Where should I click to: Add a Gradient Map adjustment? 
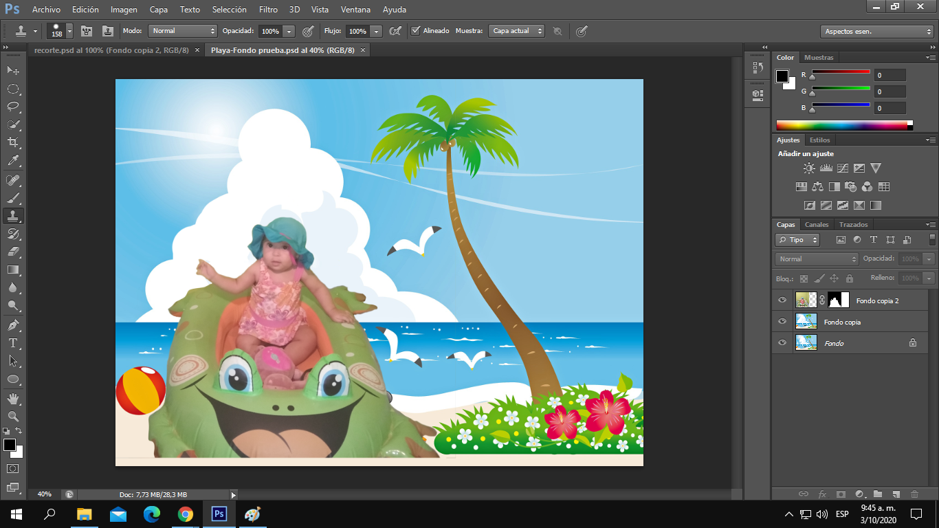876,205
